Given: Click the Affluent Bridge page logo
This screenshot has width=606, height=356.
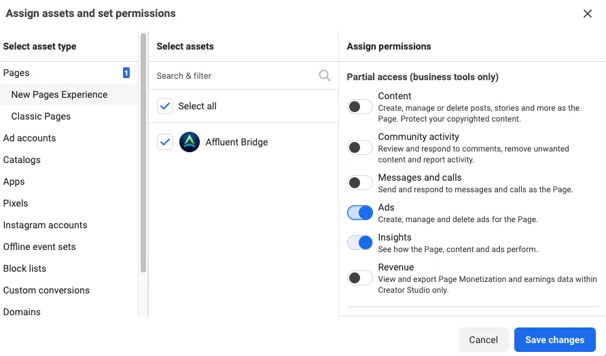Looking at the screenshot, I should [190, 142].
